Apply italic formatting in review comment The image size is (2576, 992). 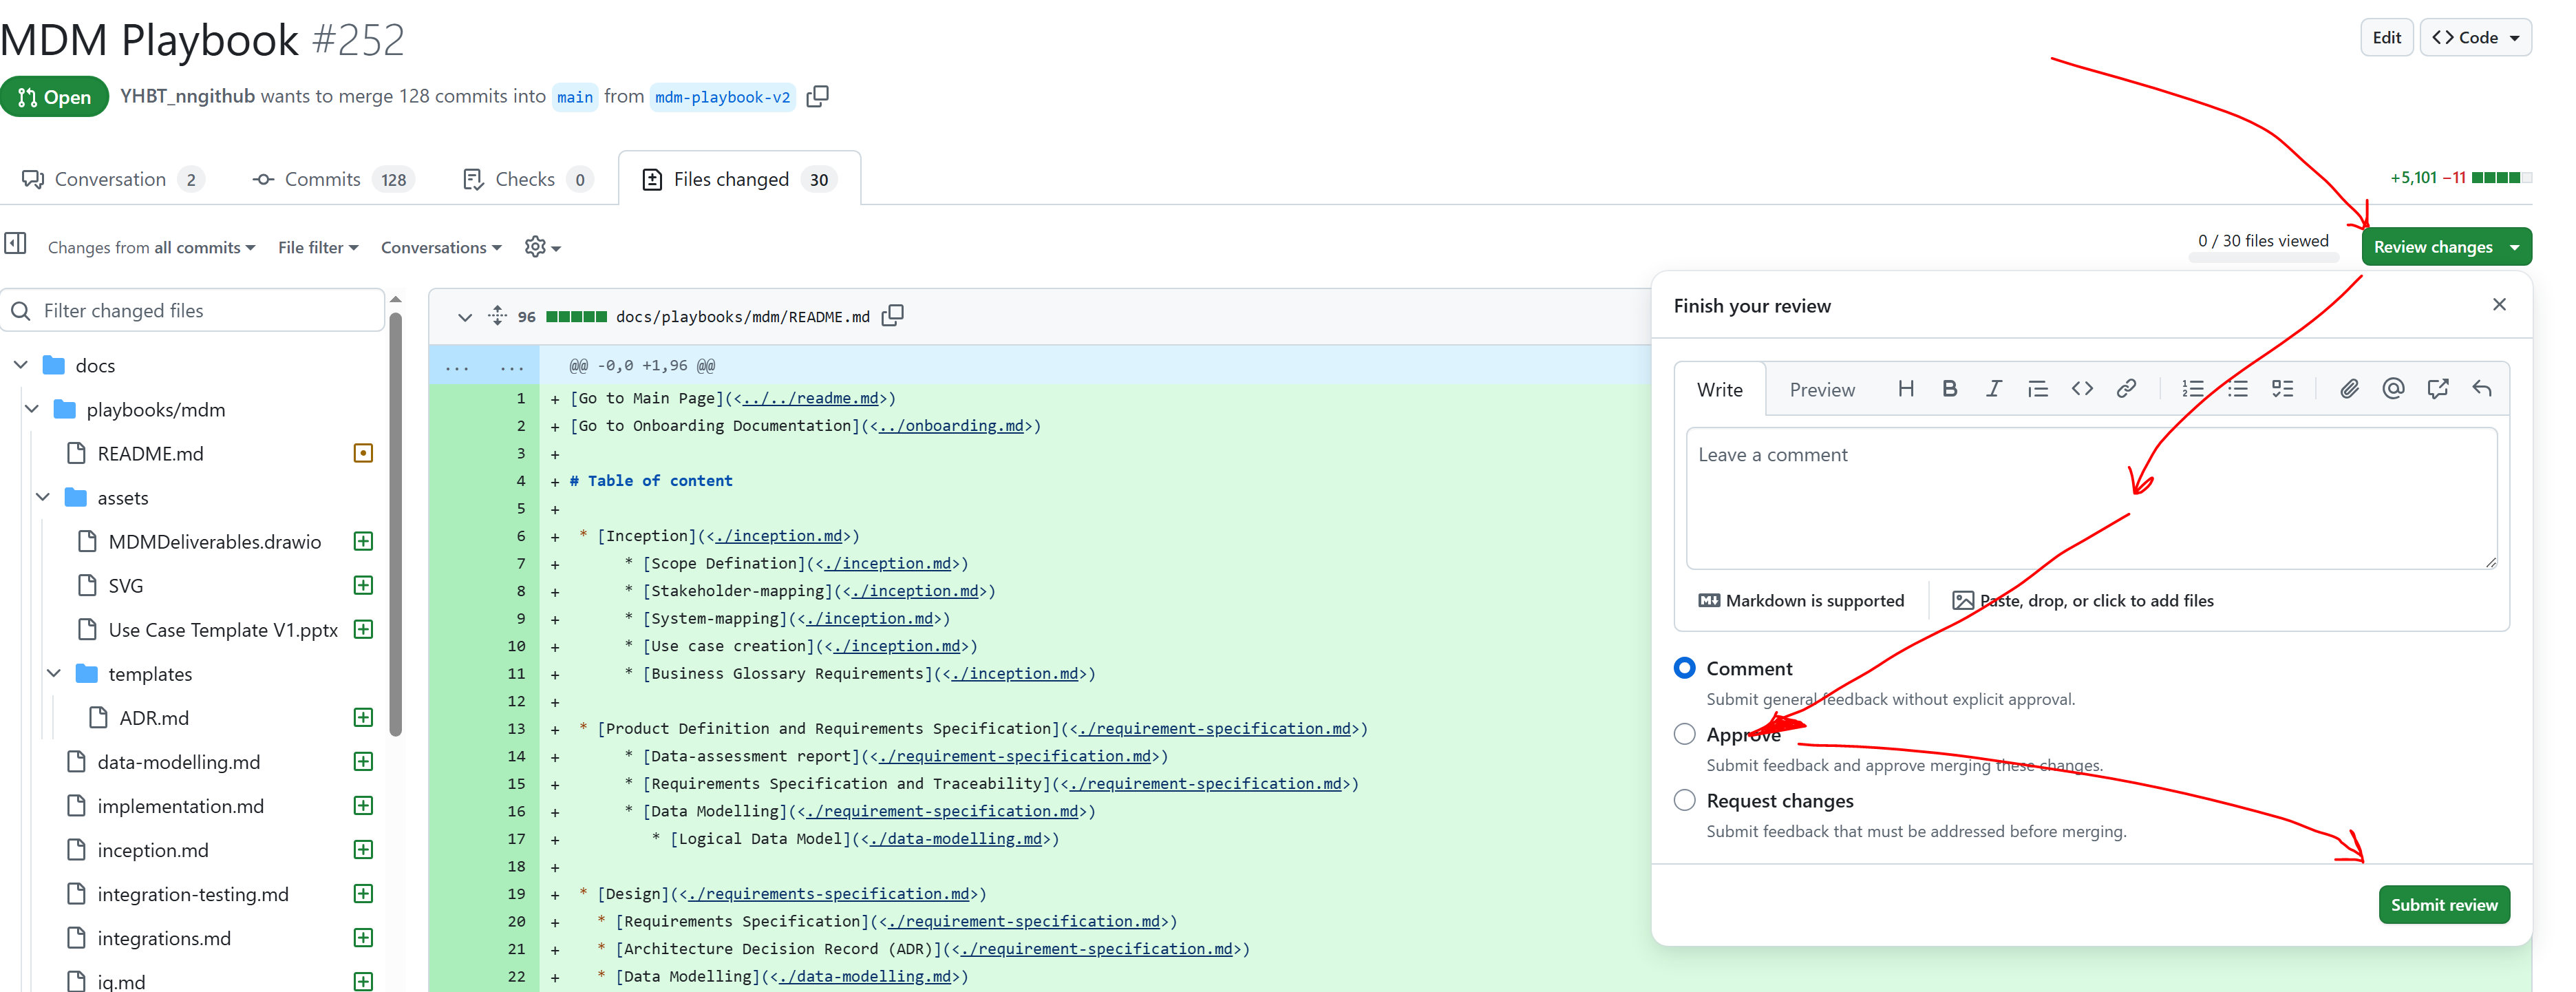tap(1993, 389)
